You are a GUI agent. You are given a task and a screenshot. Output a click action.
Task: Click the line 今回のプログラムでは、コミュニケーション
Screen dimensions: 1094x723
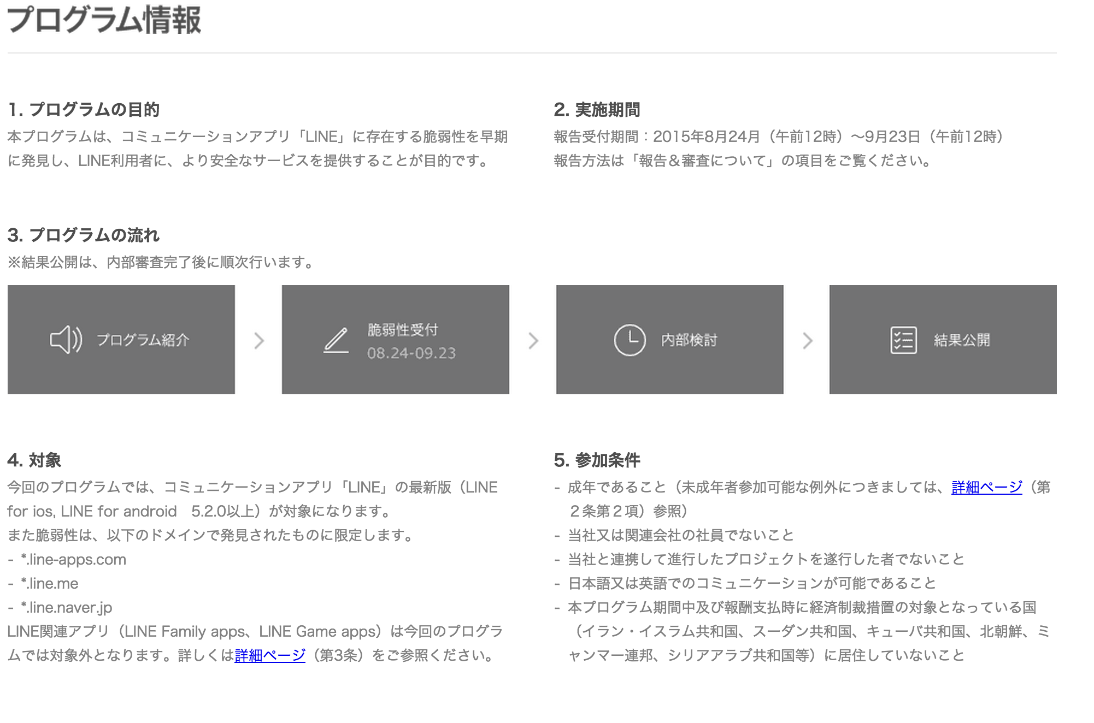click(252, 487)
